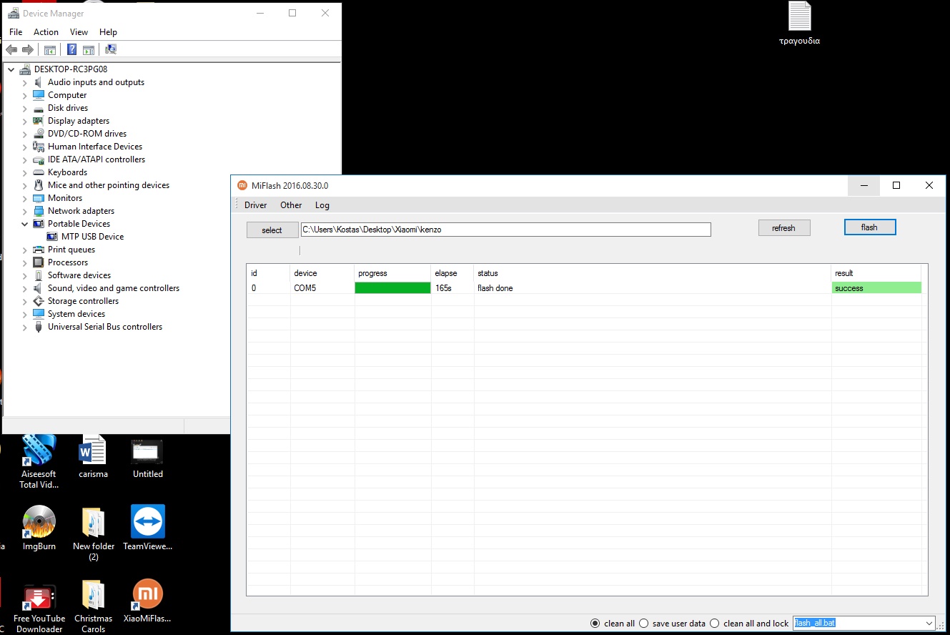Open the flash_all.bat script dropdown

point(929,624)
